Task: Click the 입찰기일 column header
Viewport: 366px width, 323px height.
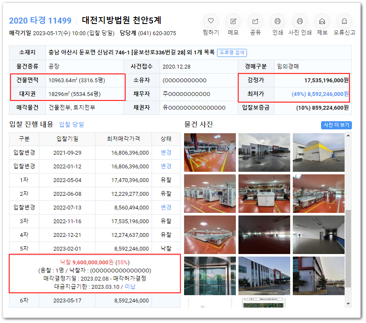Action: [67, 139]
